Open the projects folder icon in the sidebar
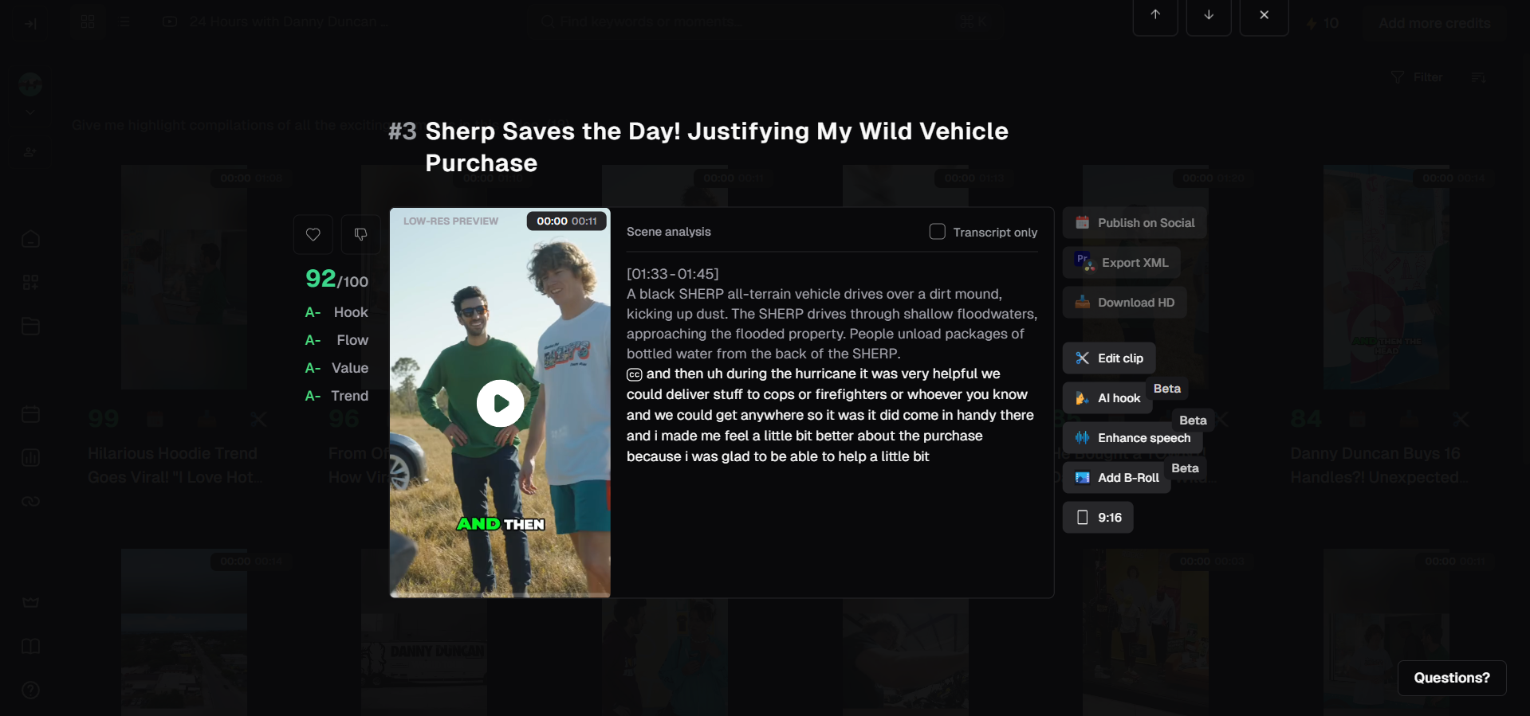Viewport: 1530px width, 716px height. (x=30, y=327)
